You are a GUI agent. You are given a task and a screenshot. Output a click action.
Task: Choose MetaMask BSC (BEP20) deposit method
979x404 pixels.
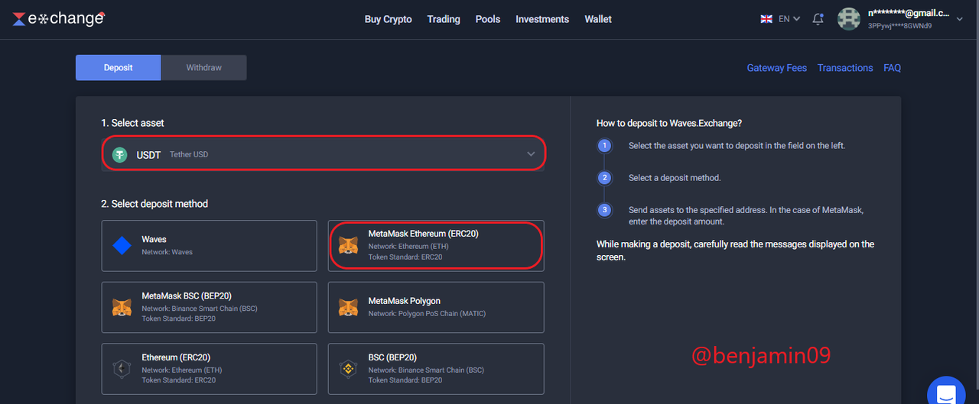point(209,307)
